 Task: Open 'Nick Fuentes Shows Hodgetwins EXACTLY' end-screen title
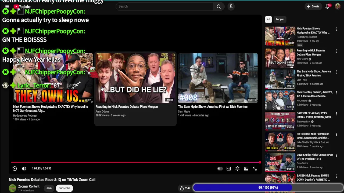(x=51, y=109)
